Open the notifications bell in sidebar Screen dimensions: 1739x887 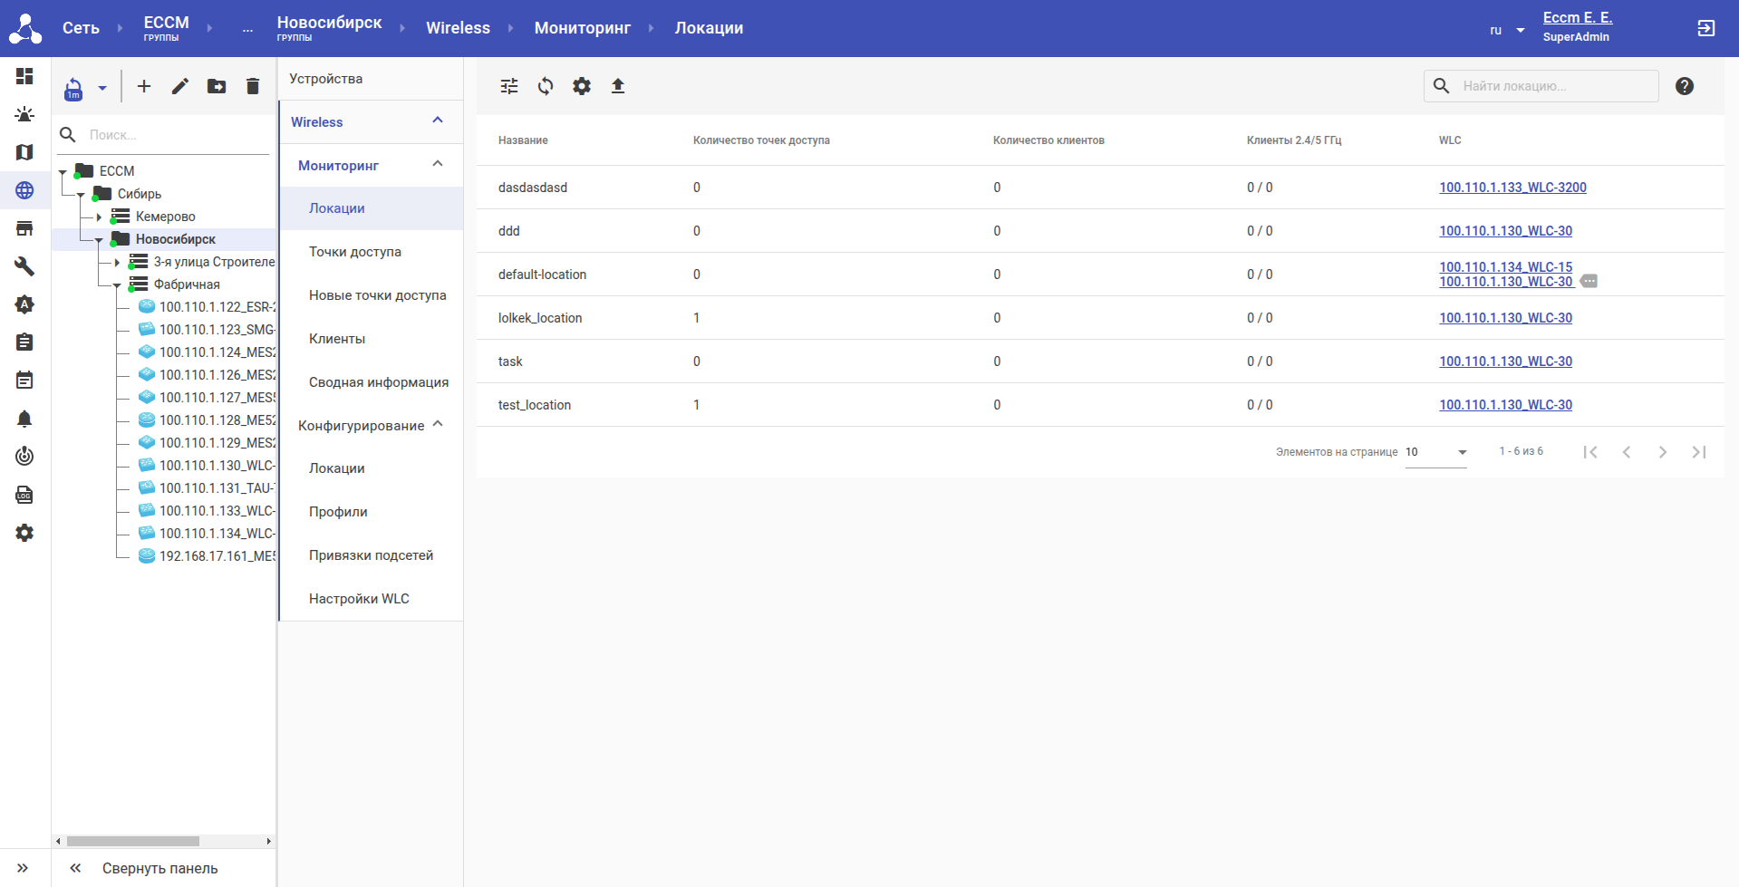(x=24, y=419)
